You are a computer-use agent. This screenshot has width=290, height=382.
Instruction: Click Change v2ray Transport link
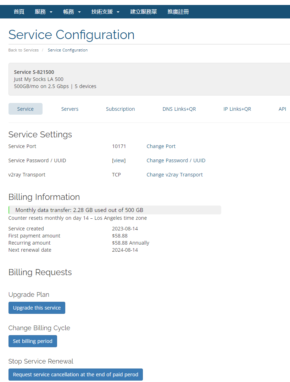174,175
